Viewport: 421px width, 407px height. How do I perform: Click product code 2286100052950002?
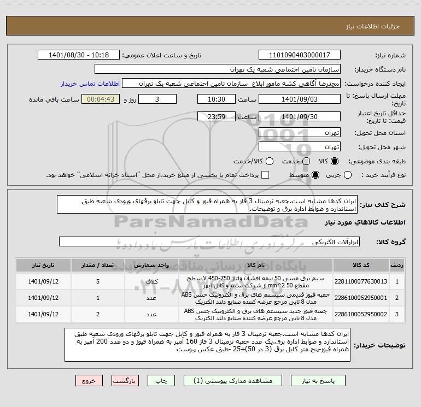[361, 314]
